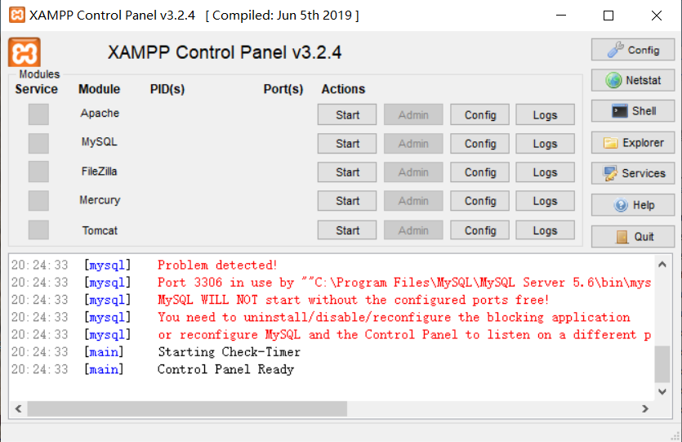Click the log's down scroll arrow
Viewport: 682px width, 442px height.
click(x=662, y=391)
